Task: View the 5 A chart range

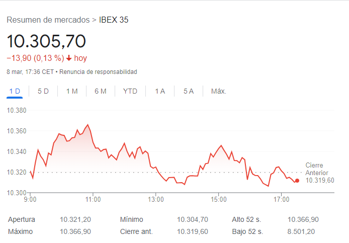Action: (189, 91)
